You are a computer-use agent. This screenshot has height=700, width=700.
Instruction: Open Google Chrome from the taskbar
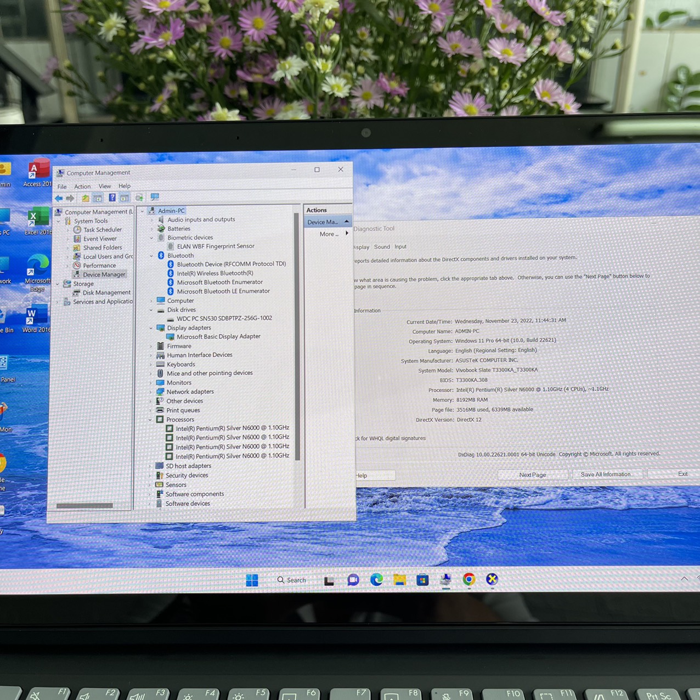pyautogui.click(x=468, y=579)
